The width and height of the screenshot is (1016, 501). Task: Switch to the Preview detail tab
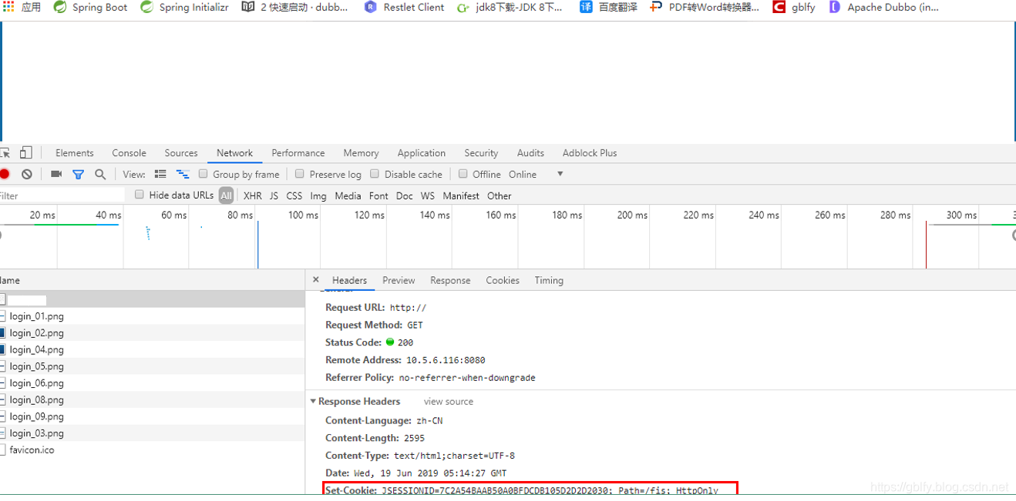(x=399, y=281)
